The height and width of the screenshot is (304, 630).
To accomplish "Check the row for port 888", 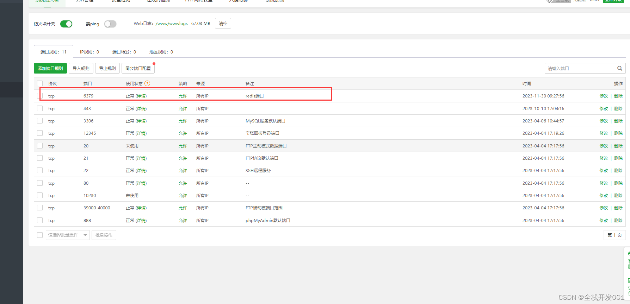I will tap(40, 220).
